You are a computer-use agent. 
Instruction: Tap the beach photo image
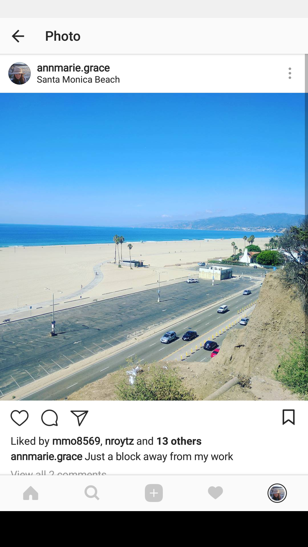pos(154,247)
